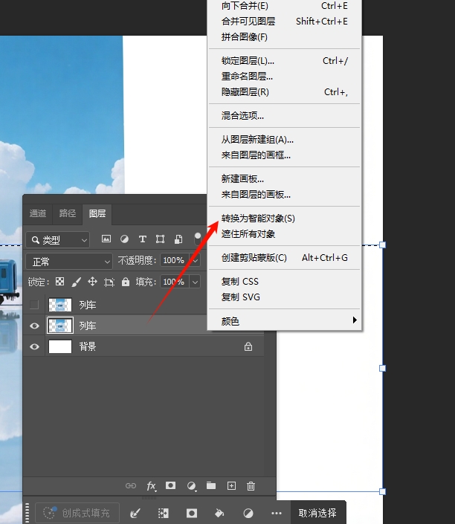This screenshot has width=455, height=524.
Task: Switch to the Channels (通道) tab
Action: click(38, 213)
